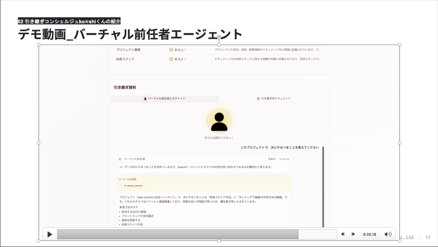Click the 0:30.18 video timestamp

[369, 234]
